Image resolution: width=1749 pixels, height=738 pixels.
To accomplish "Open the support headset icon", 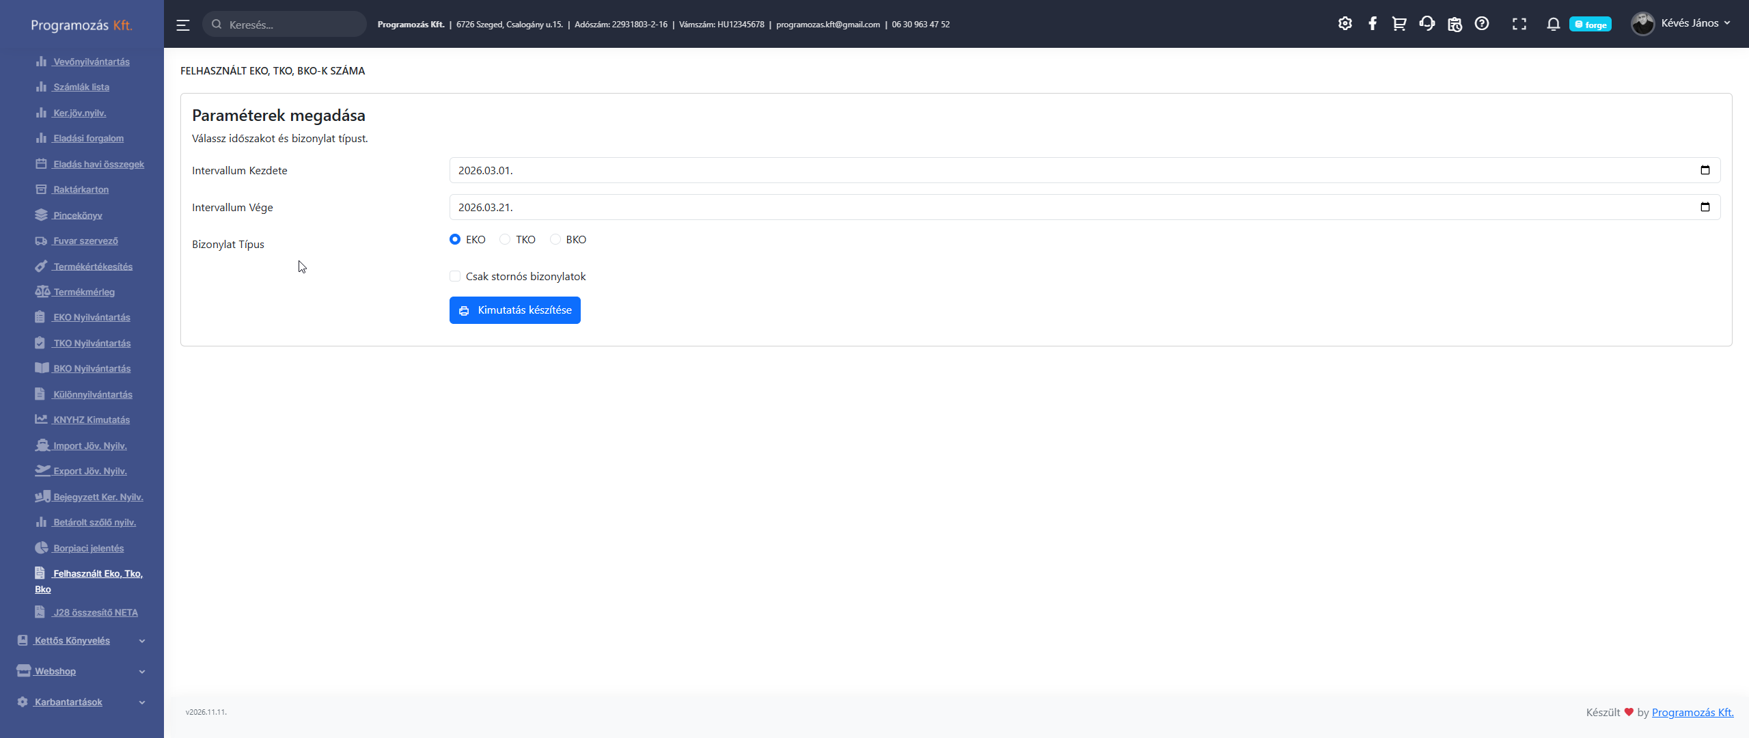I will [1427, 24].
